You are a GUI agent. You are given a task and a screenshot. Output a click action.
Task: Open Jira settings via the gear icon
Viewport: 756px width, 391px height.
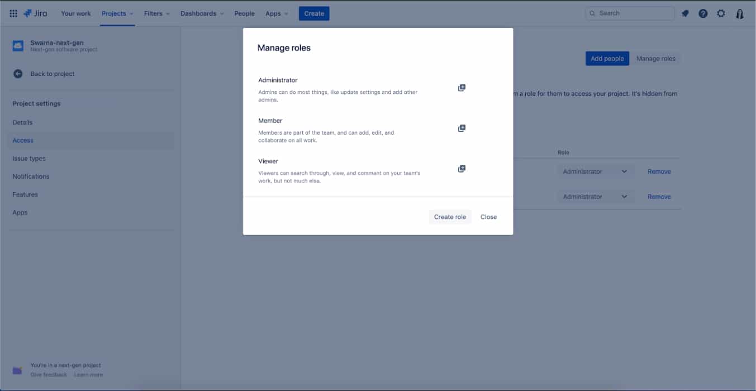tap(721, 13)
